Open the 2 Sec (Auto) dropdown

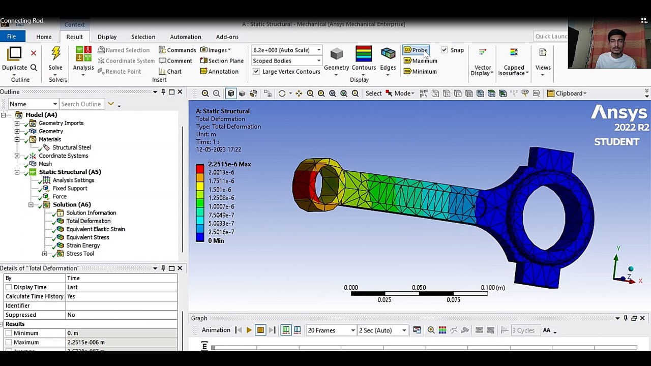point(404,330)
